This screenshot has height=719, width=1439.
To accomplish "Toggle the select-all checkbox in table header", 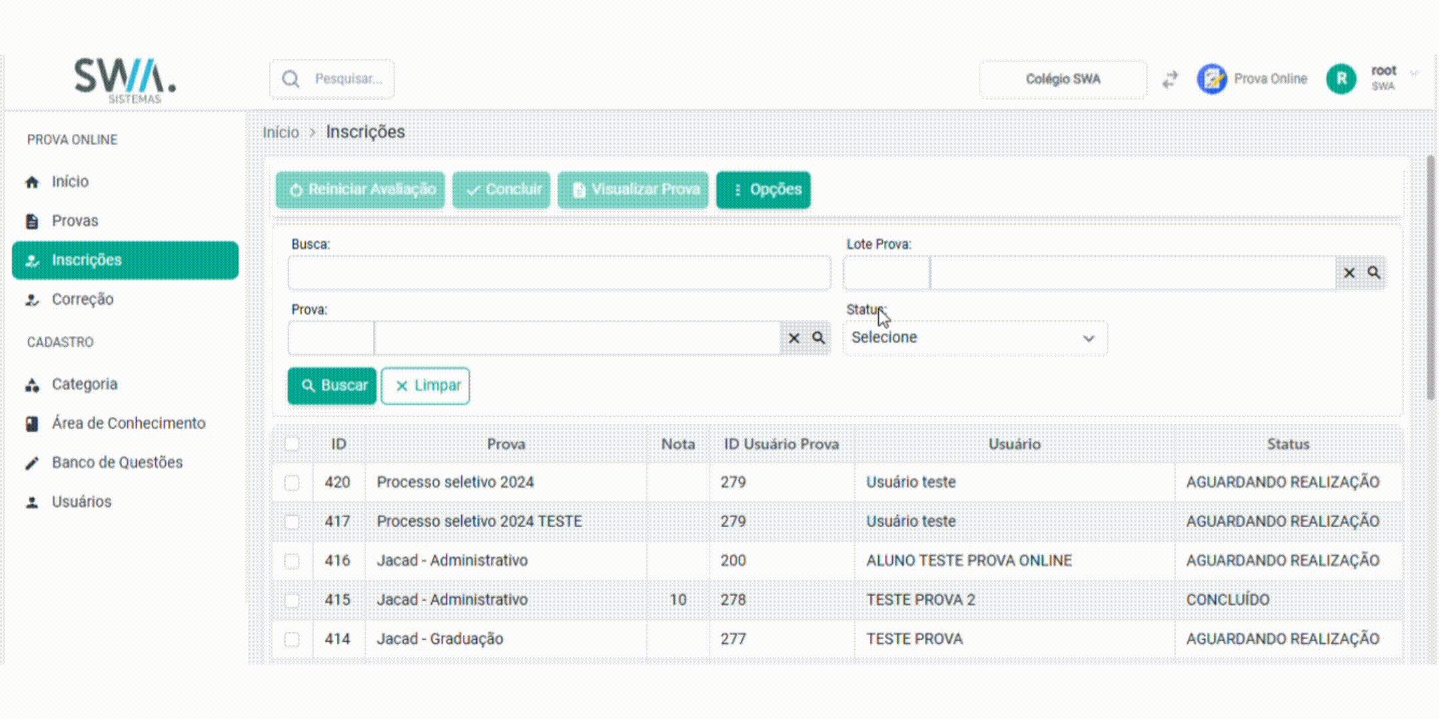I will tap(292, 444).
